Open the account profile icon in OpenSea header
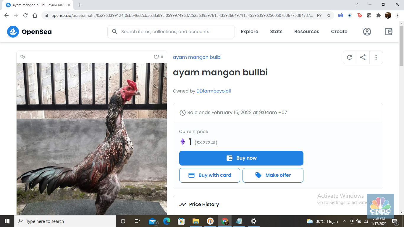 367,32
